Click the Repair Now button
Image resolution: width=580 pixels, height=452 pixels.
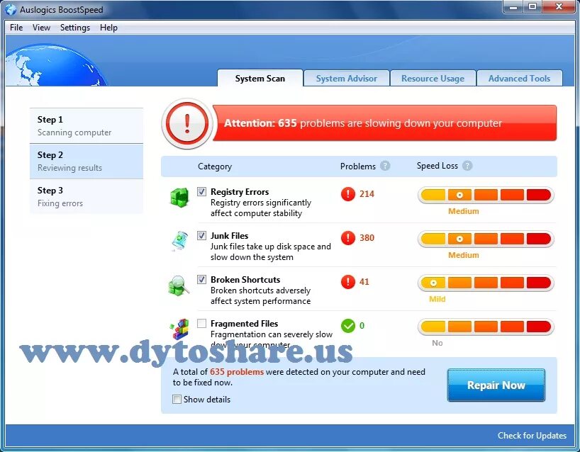496,385
